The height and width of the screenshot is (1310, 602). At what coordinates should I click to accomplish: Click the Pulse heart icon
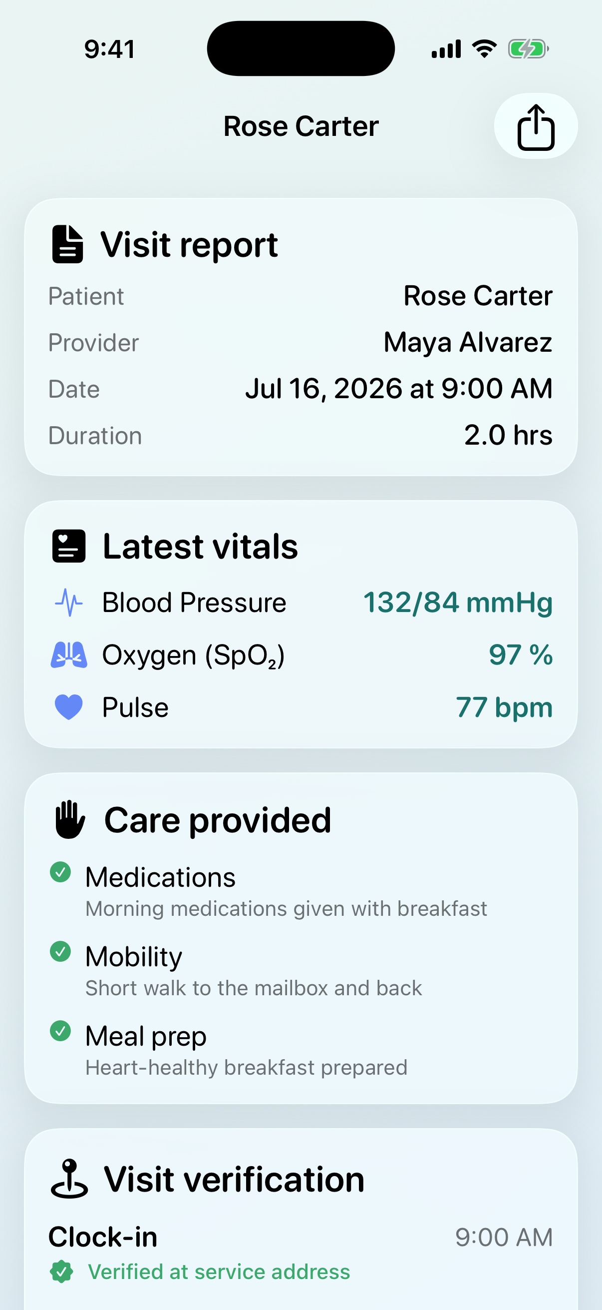(68, 707)
